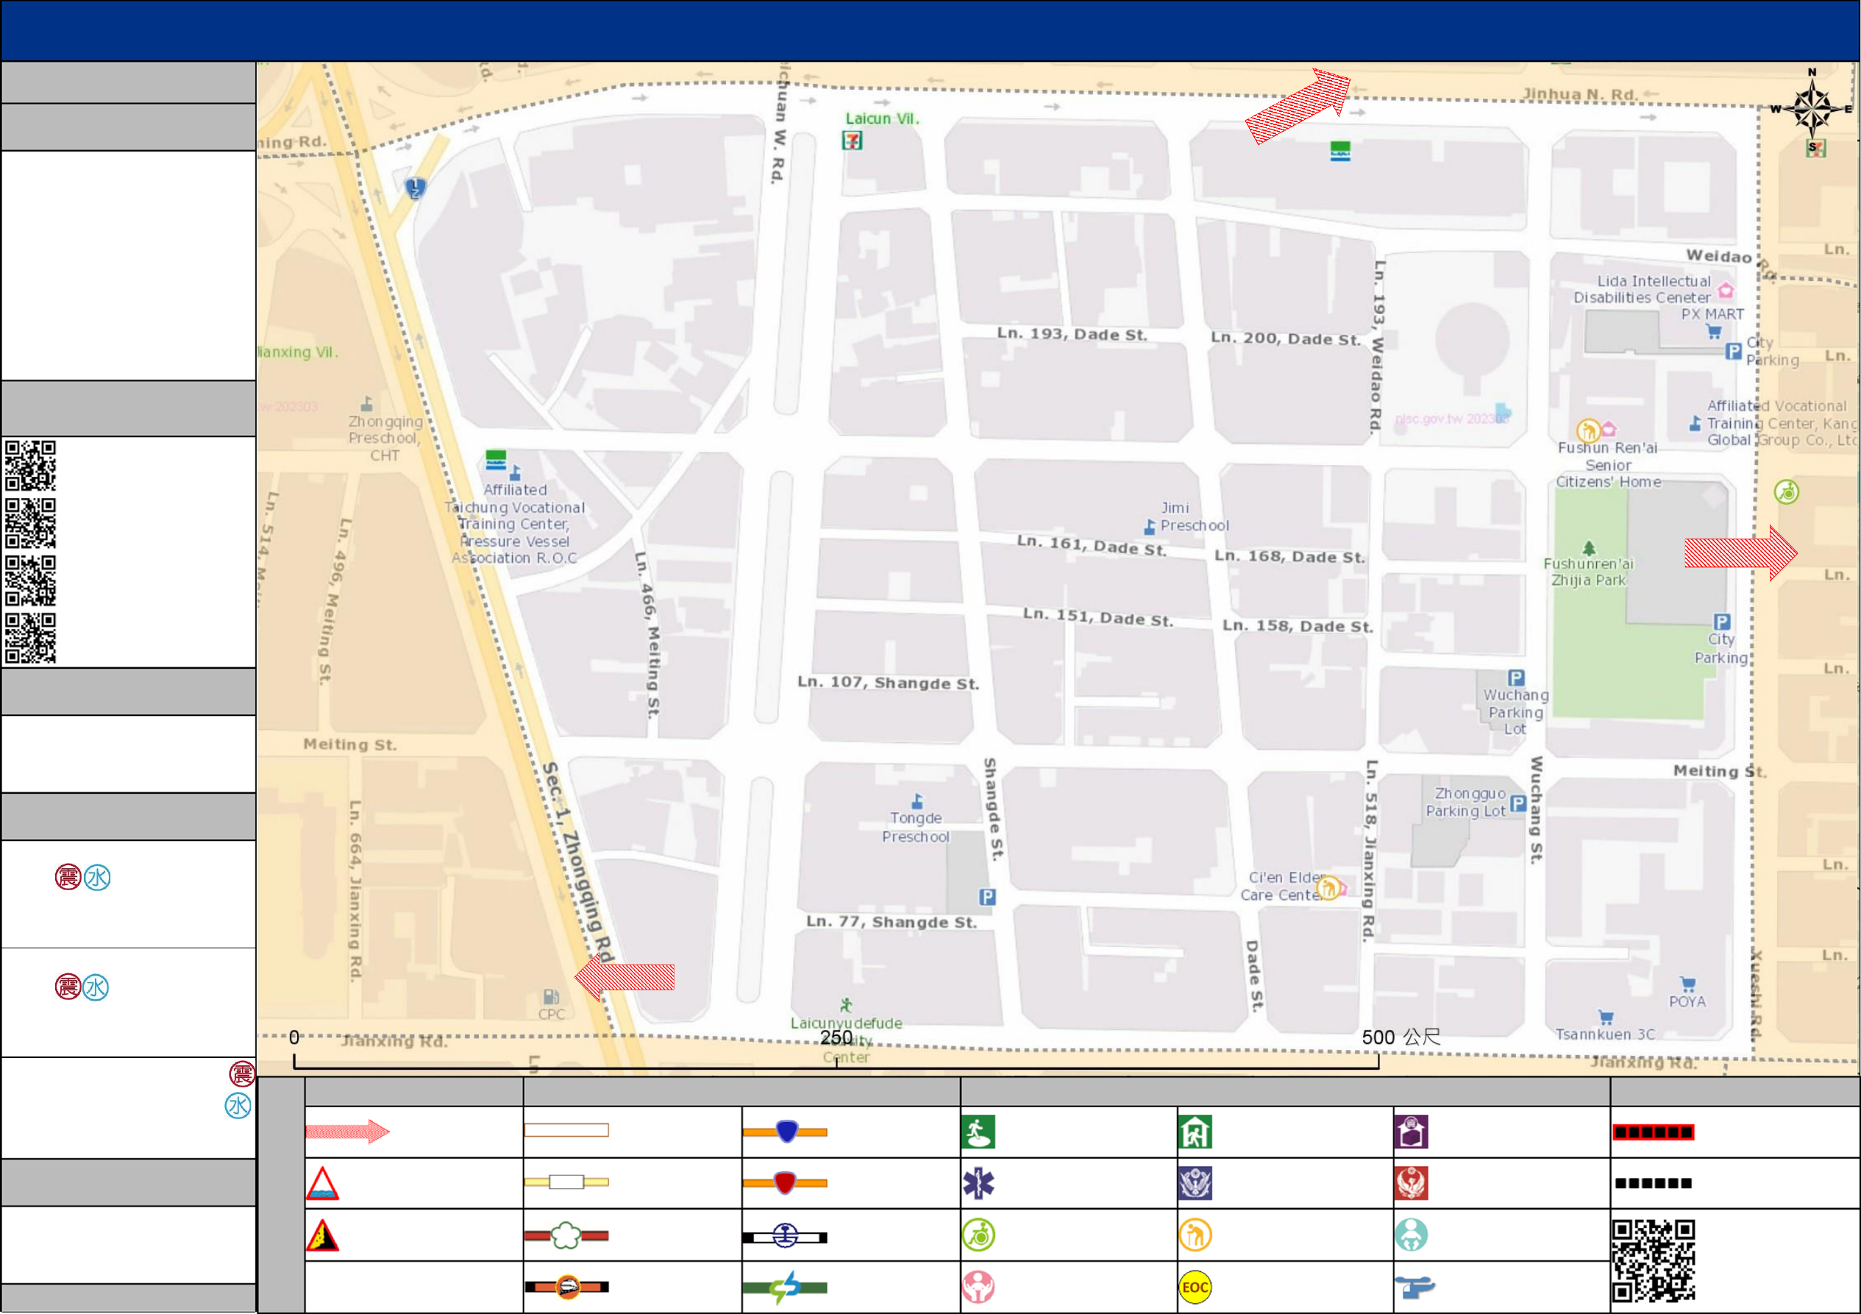Click the 'Jinhua N. Rd.' road label
The width and height of the screenshot is (1861, 1314).
(1581, 94)
